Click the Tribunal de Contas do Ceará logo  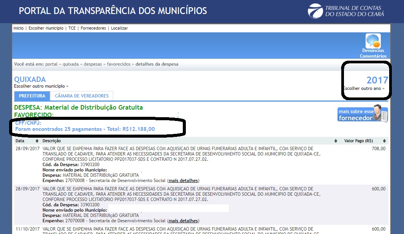(x=346, y=11)
